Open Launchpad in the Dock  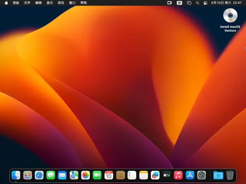pyautogui.click(x=28, y=175)
